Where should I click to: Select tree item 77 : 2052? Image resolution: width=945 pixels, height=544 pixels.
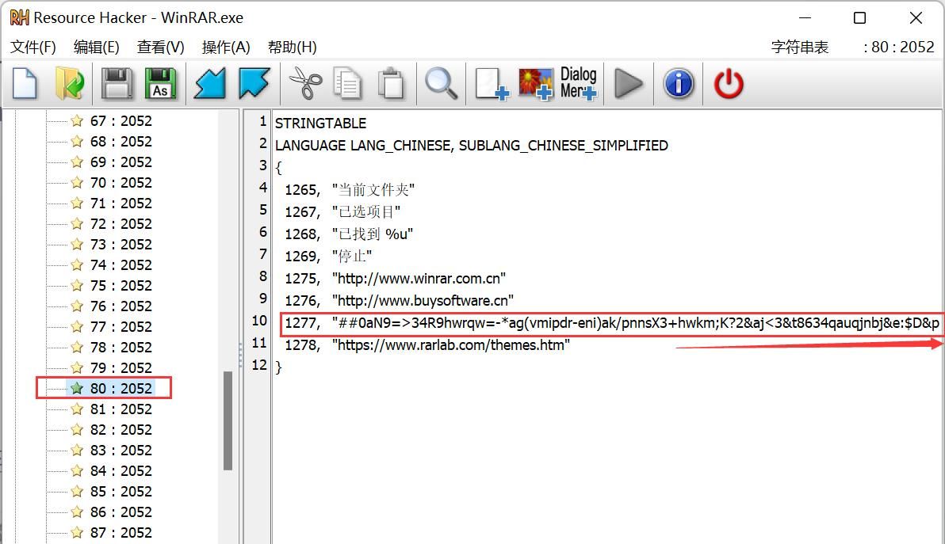click(x=121, y=327)
